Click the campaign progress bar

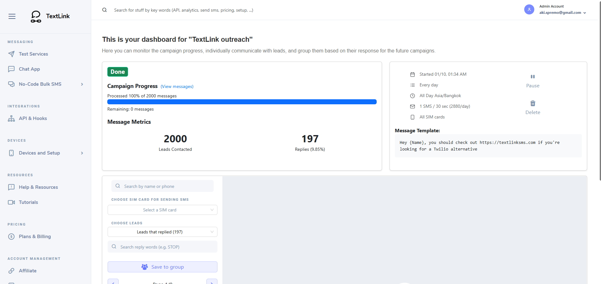coord(242,102)
